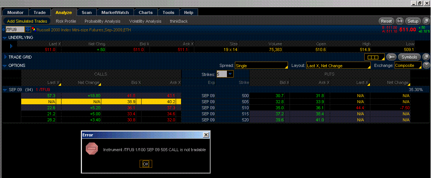Viewport: 436px width, 178px height.
Task: Open the Help tab
Action: 189,12
